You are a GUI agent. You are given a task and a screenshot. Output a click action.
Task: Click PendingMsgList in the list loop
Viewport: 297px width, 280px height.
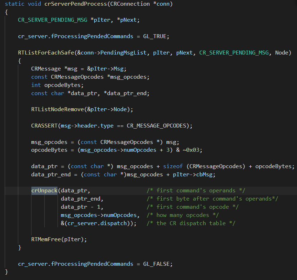coord(123,53)
